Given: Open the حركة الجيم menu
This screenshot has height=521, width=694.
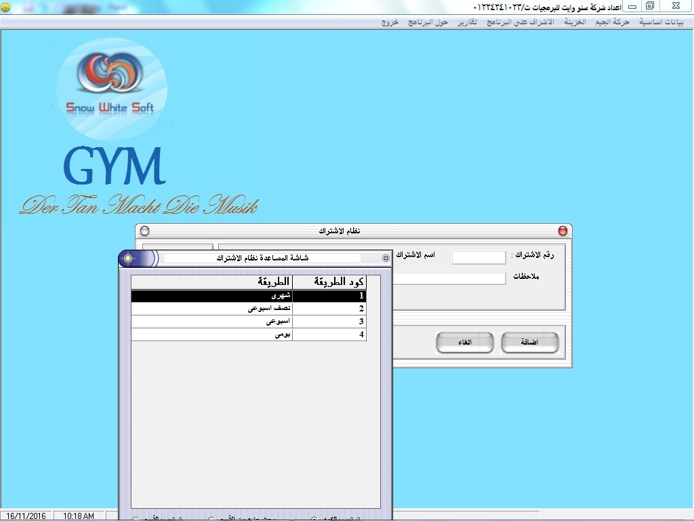Looking at the screenshot, I should click(612, 22).
